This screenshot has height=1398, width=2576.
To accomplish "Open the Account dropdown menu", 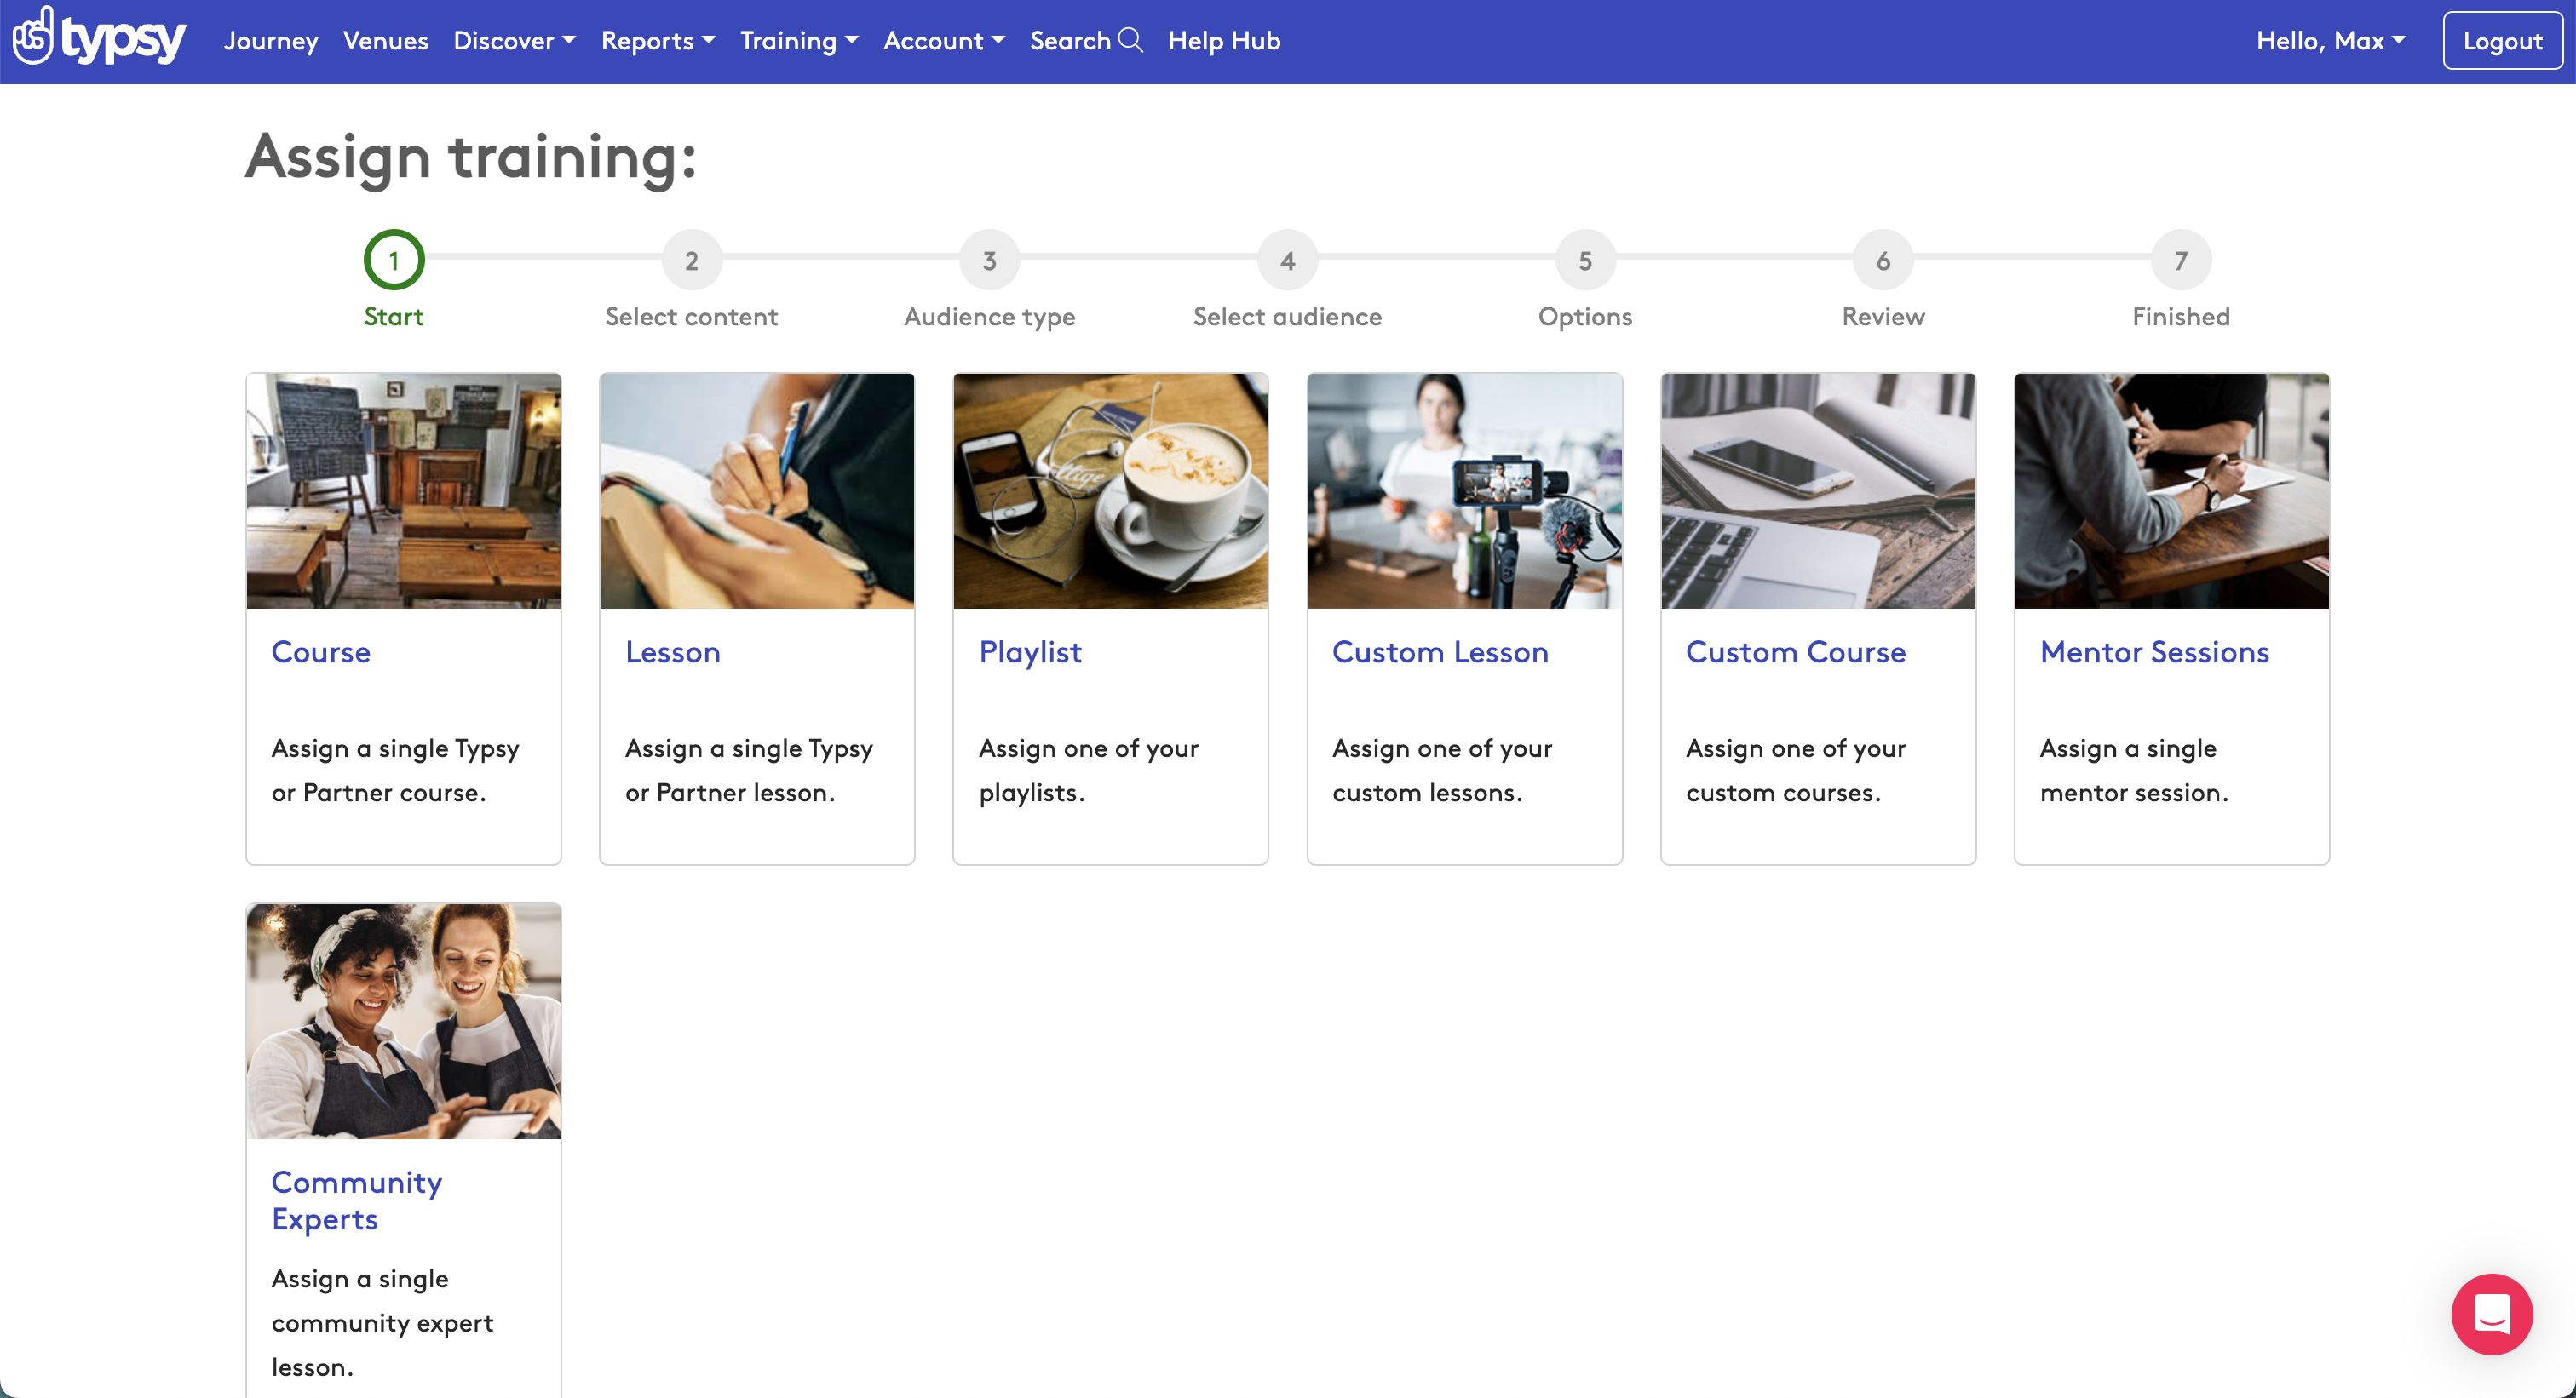I will coord(943,41).
